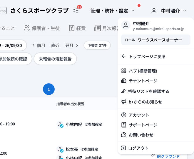Click the back arrow icon for トップページに戻る
194x159 pixels.
[x=123, y=56]
